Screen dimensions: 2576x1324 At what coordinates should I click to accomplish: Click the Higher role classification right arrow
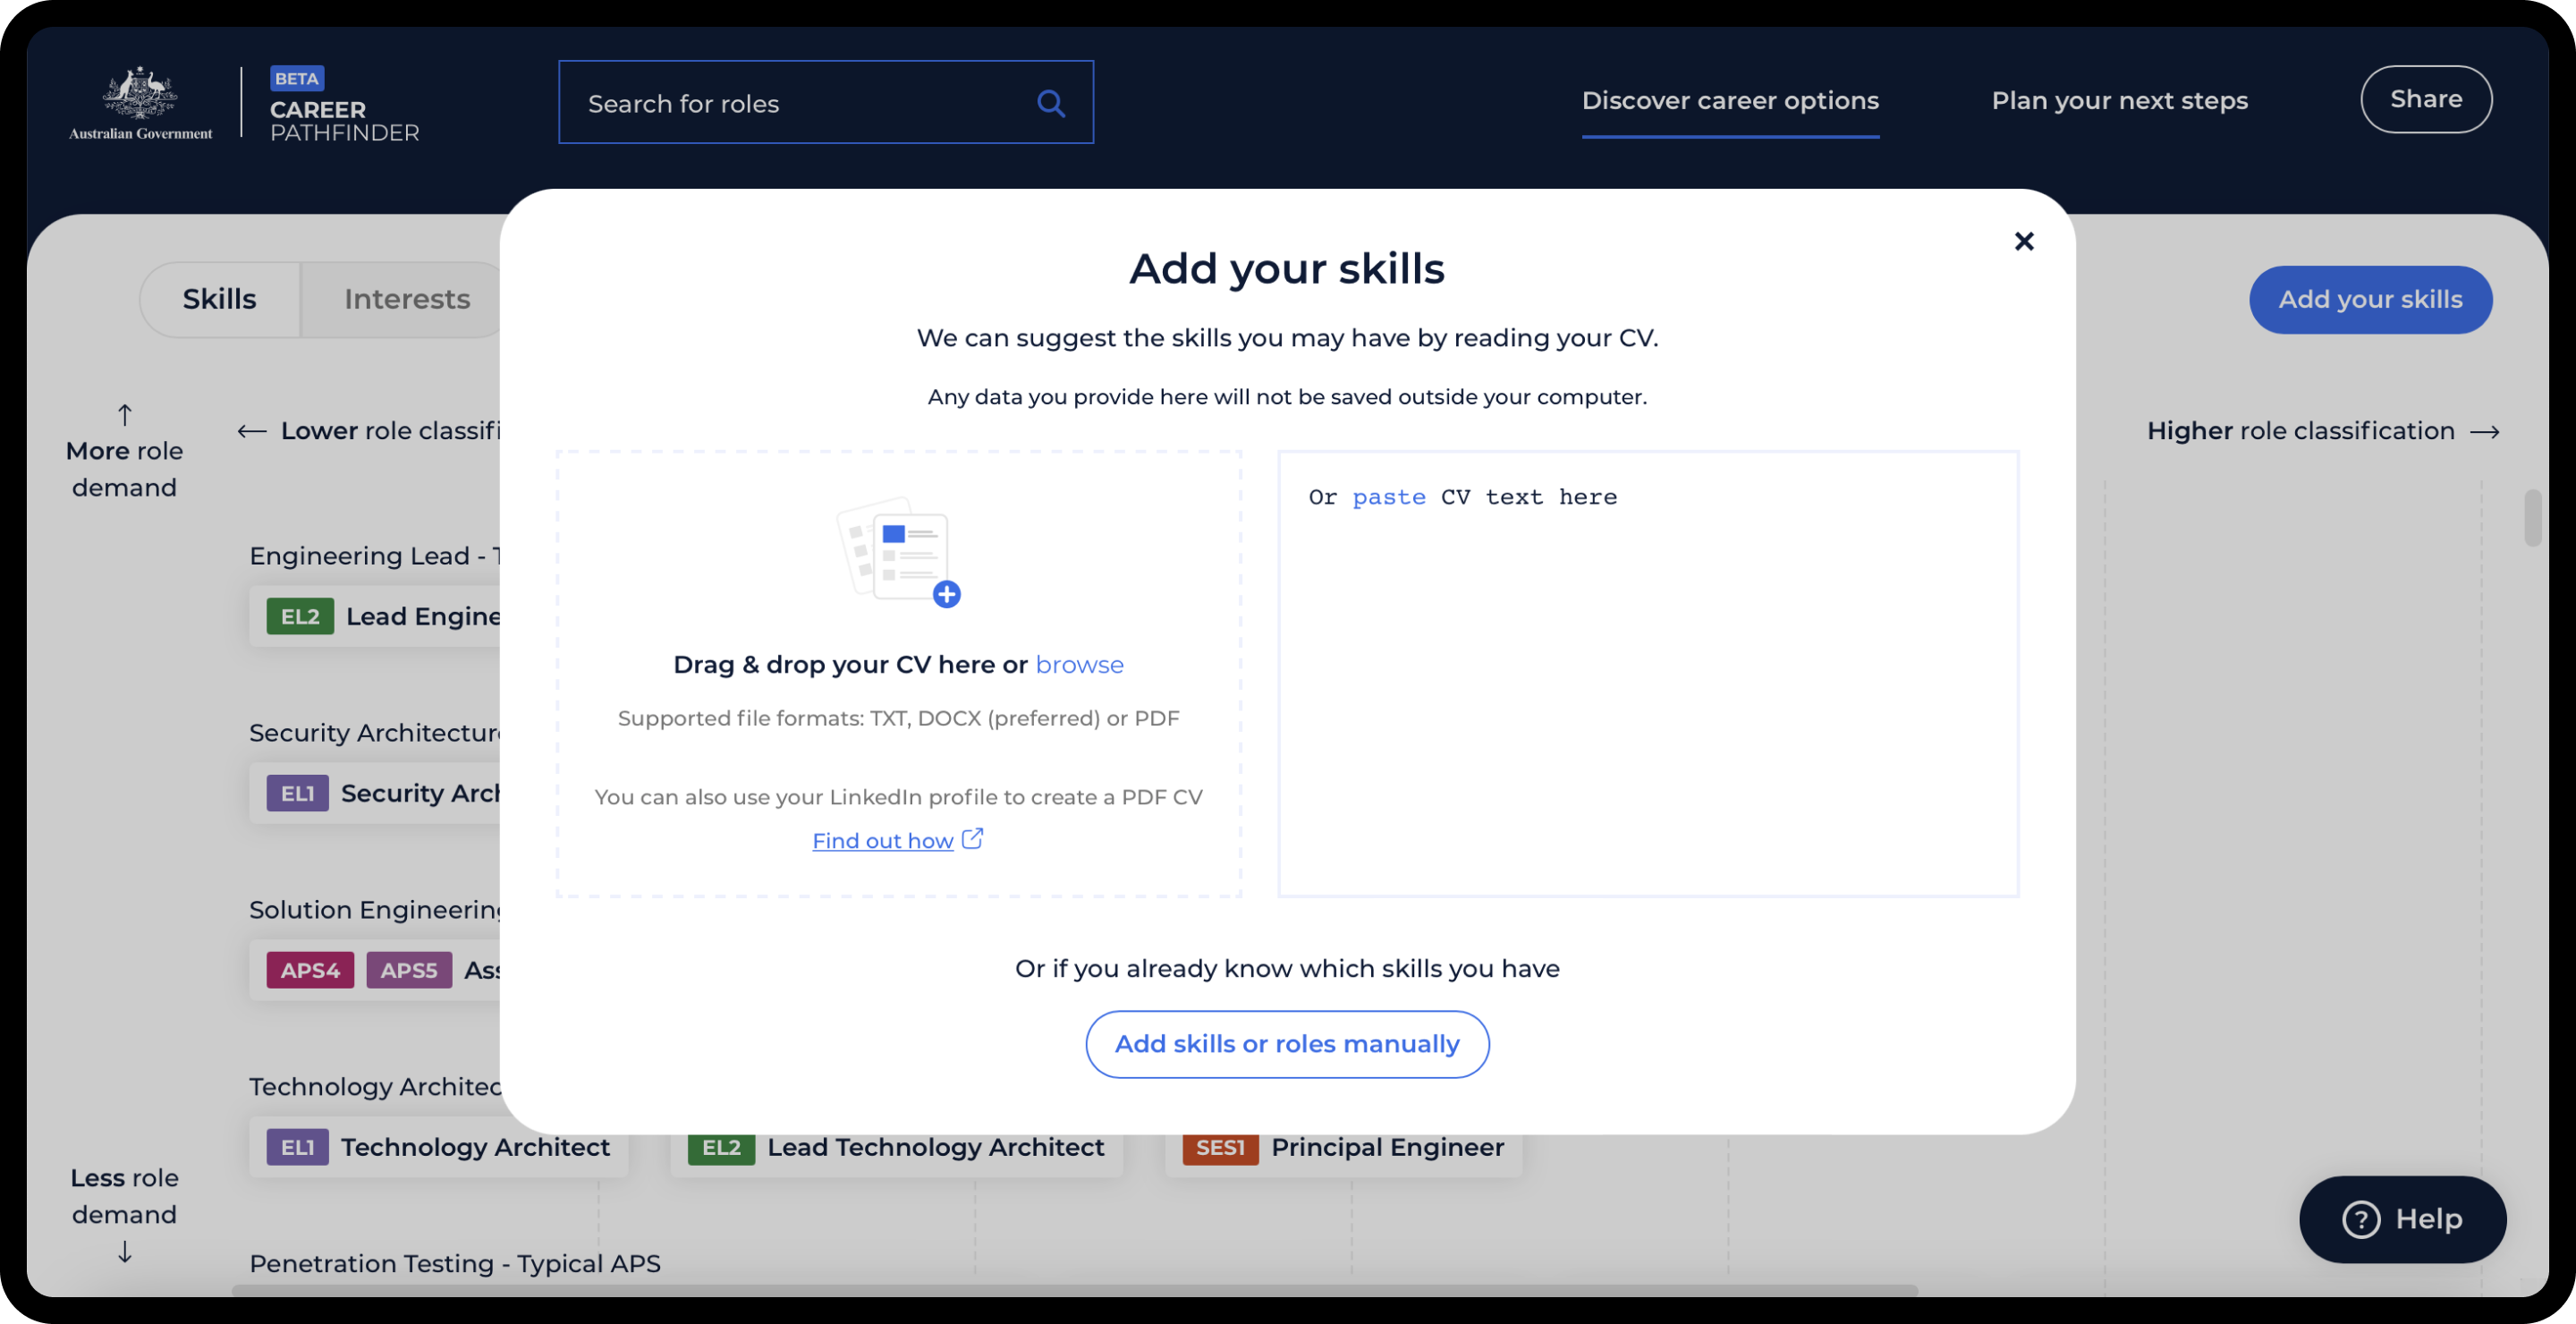click(2485, 432)
